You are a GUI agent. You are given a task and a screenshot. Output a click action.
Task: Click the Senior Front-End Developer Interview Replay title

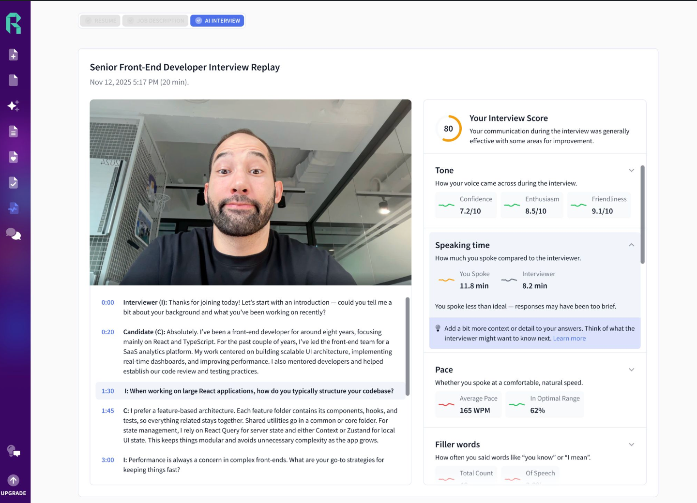[x=185, y=68]
